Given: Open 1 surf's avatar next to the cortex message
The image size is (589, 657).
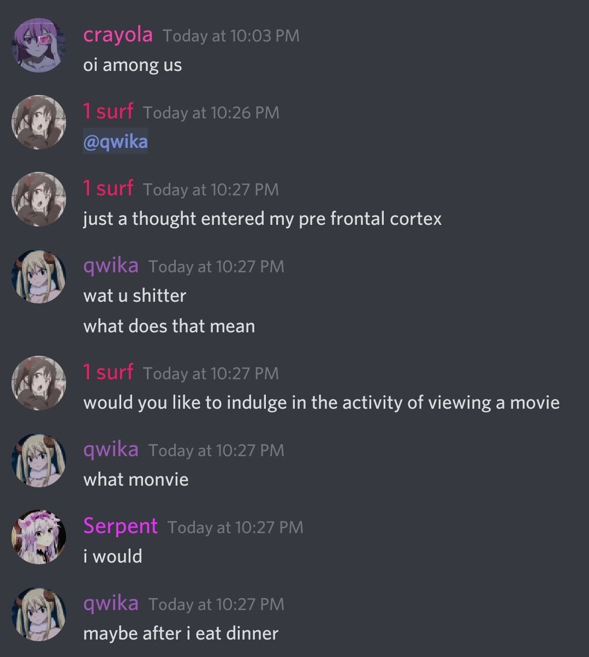Looking at the screenshot, I should coord(39,199).
